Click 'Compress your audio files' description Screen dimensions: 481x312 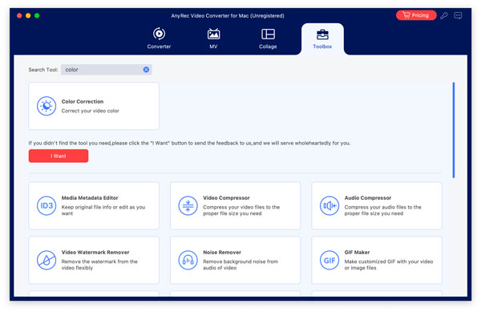click(383, 210)
